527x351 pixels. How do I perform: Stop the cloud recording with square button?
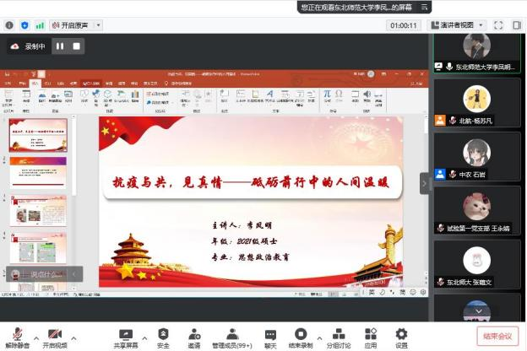[x=76, y=46]
